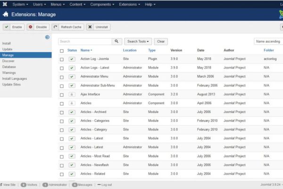Image resolution: width=283 pixels, height=189 pixels.
Task: Tick checkbox for Administrator Sub-Menu row
Action: [x=62, y=86]
